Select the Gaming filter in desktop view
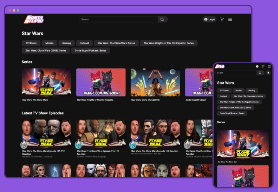Screen dimensions: 278x192 (x=67, y=43)
